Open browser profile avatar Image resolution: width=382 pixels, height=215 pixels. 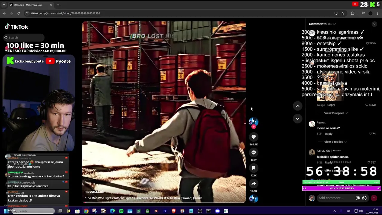pyautogui.click(x=370, y=13)
